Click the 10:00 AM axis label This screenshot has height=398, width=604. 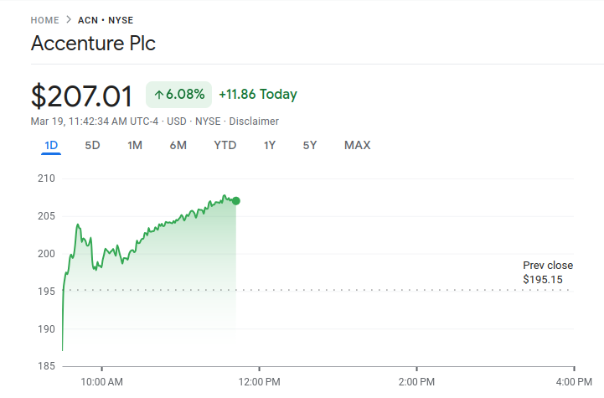click(101, 382)
